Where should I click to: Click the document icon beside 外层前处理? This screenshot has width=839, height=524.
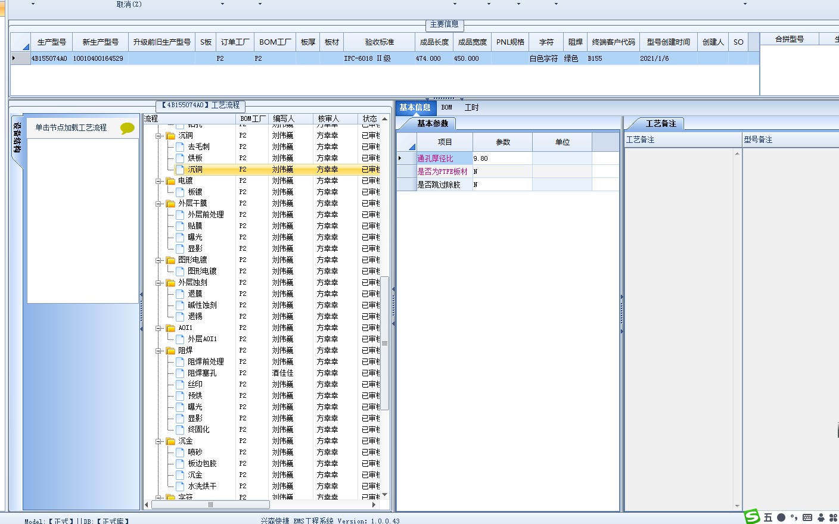point(181,214)
